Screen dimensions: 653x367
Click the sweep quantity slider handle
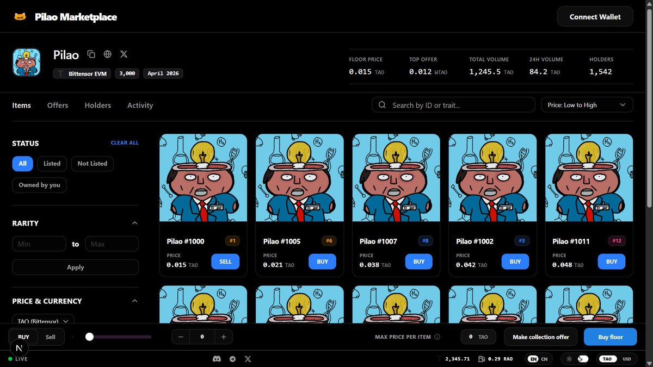click(x=90, y=337)
